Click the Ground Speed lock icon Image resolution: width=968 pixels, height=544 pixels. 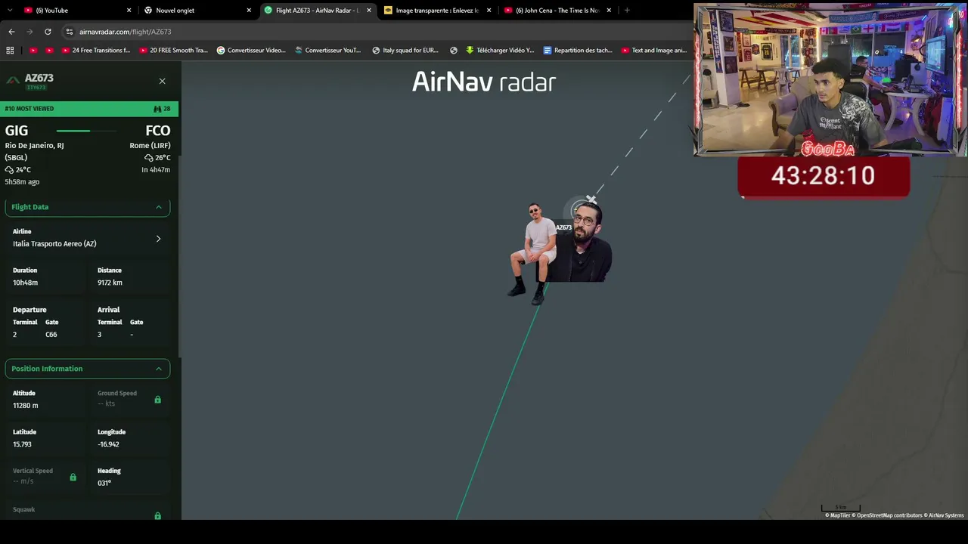157,400
